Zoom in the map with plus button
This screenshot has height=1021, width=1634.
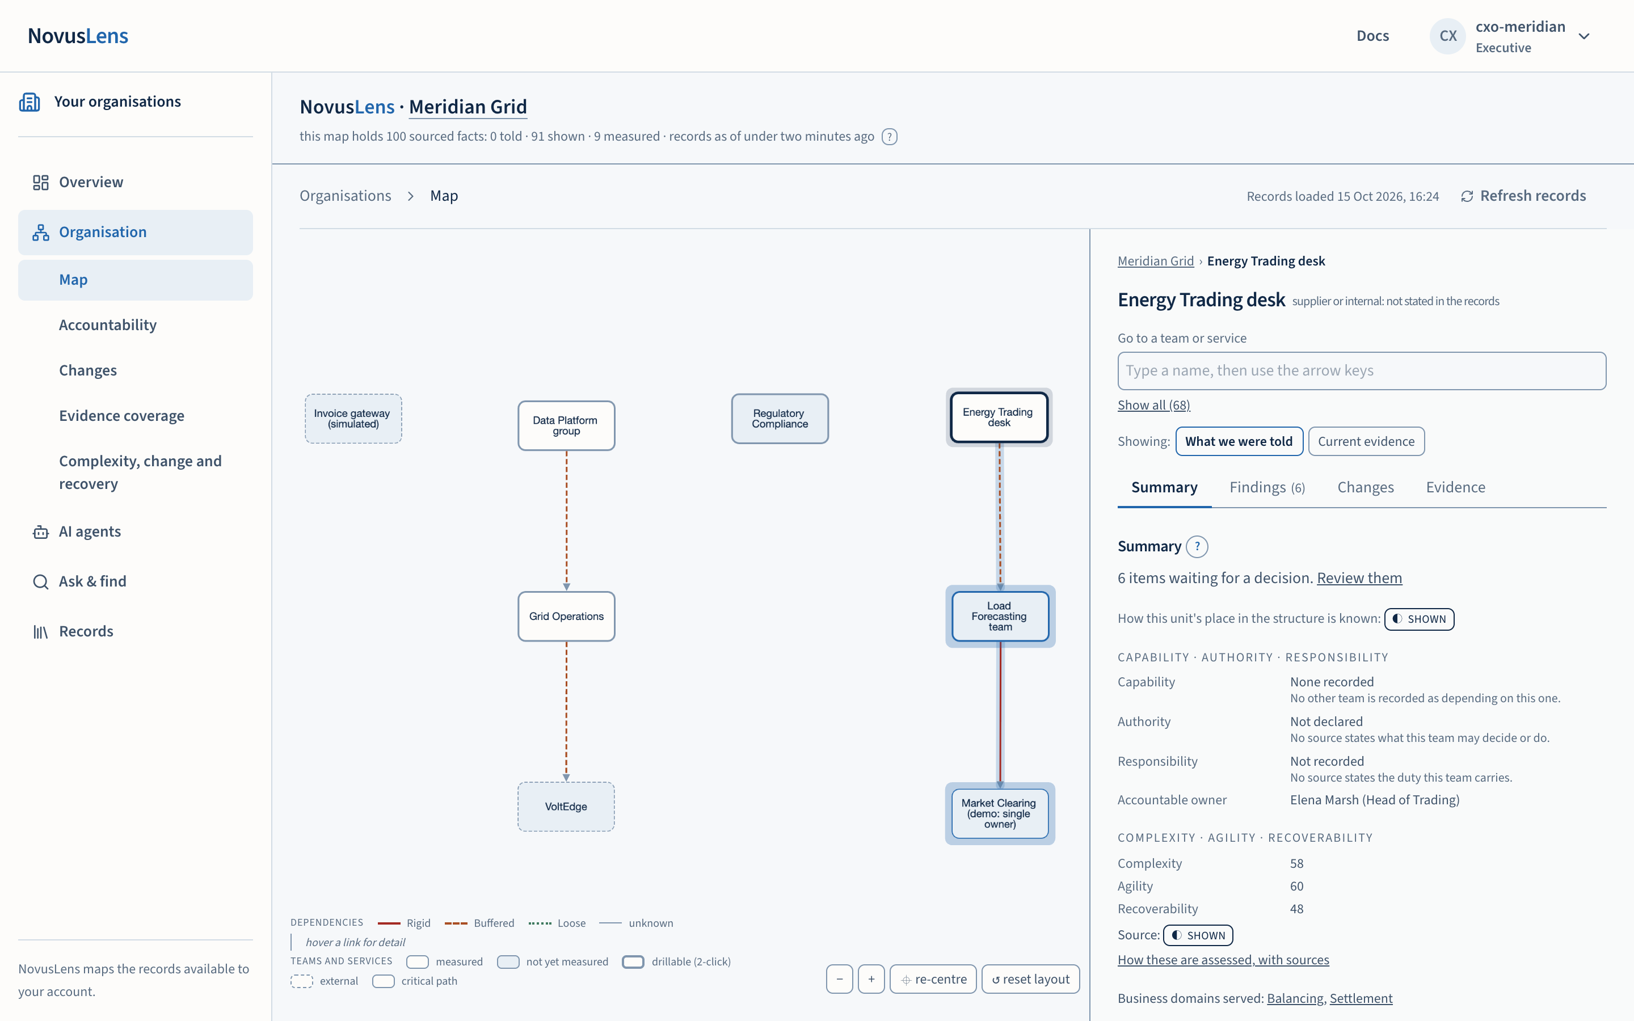pyautogui.click(x=871, y=979)
